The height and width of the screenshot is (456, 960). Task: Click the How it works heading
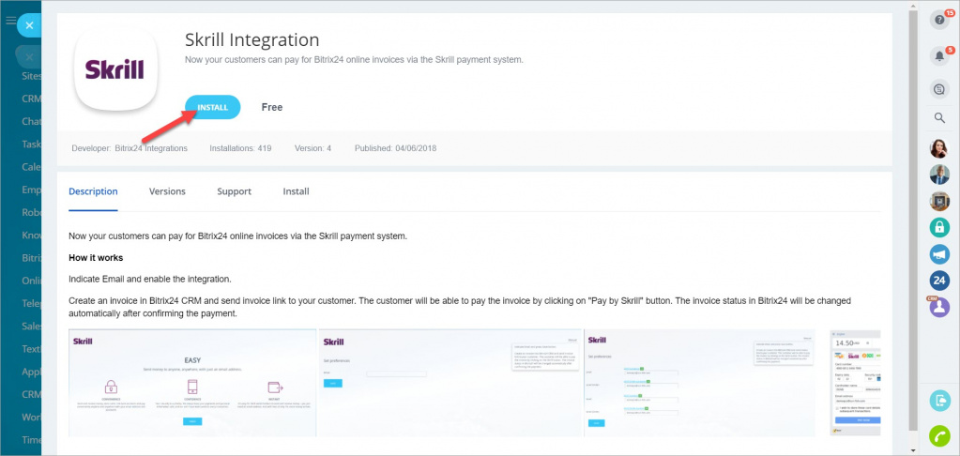pos(96,258)
